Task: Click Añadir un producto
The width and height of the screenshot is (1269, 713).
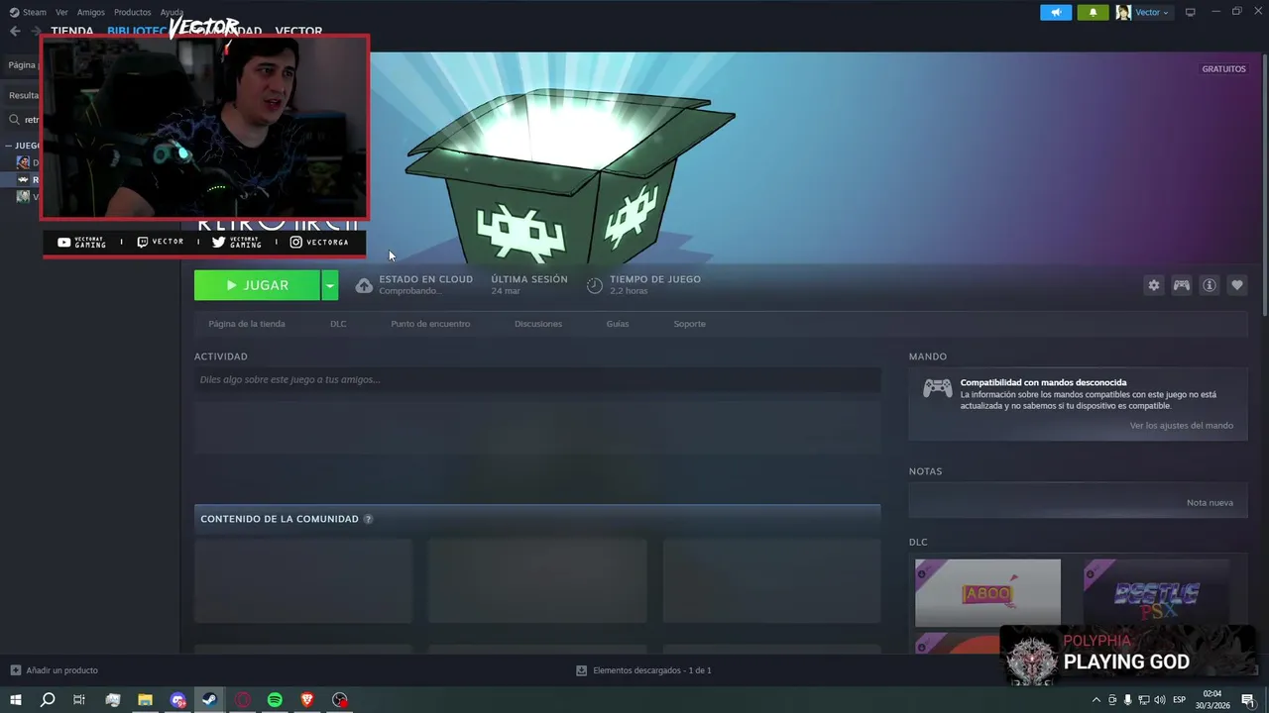Action: (x=55, y=670)
